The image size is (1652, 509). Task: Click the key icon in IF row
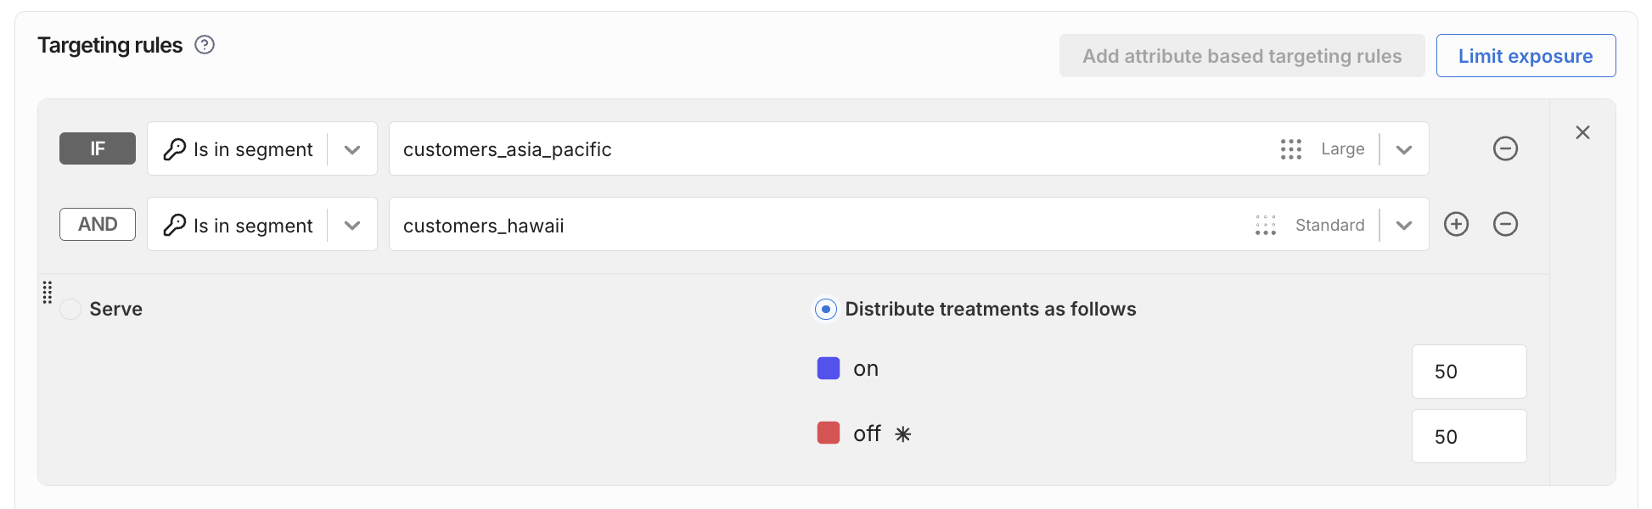click(175, 149)
